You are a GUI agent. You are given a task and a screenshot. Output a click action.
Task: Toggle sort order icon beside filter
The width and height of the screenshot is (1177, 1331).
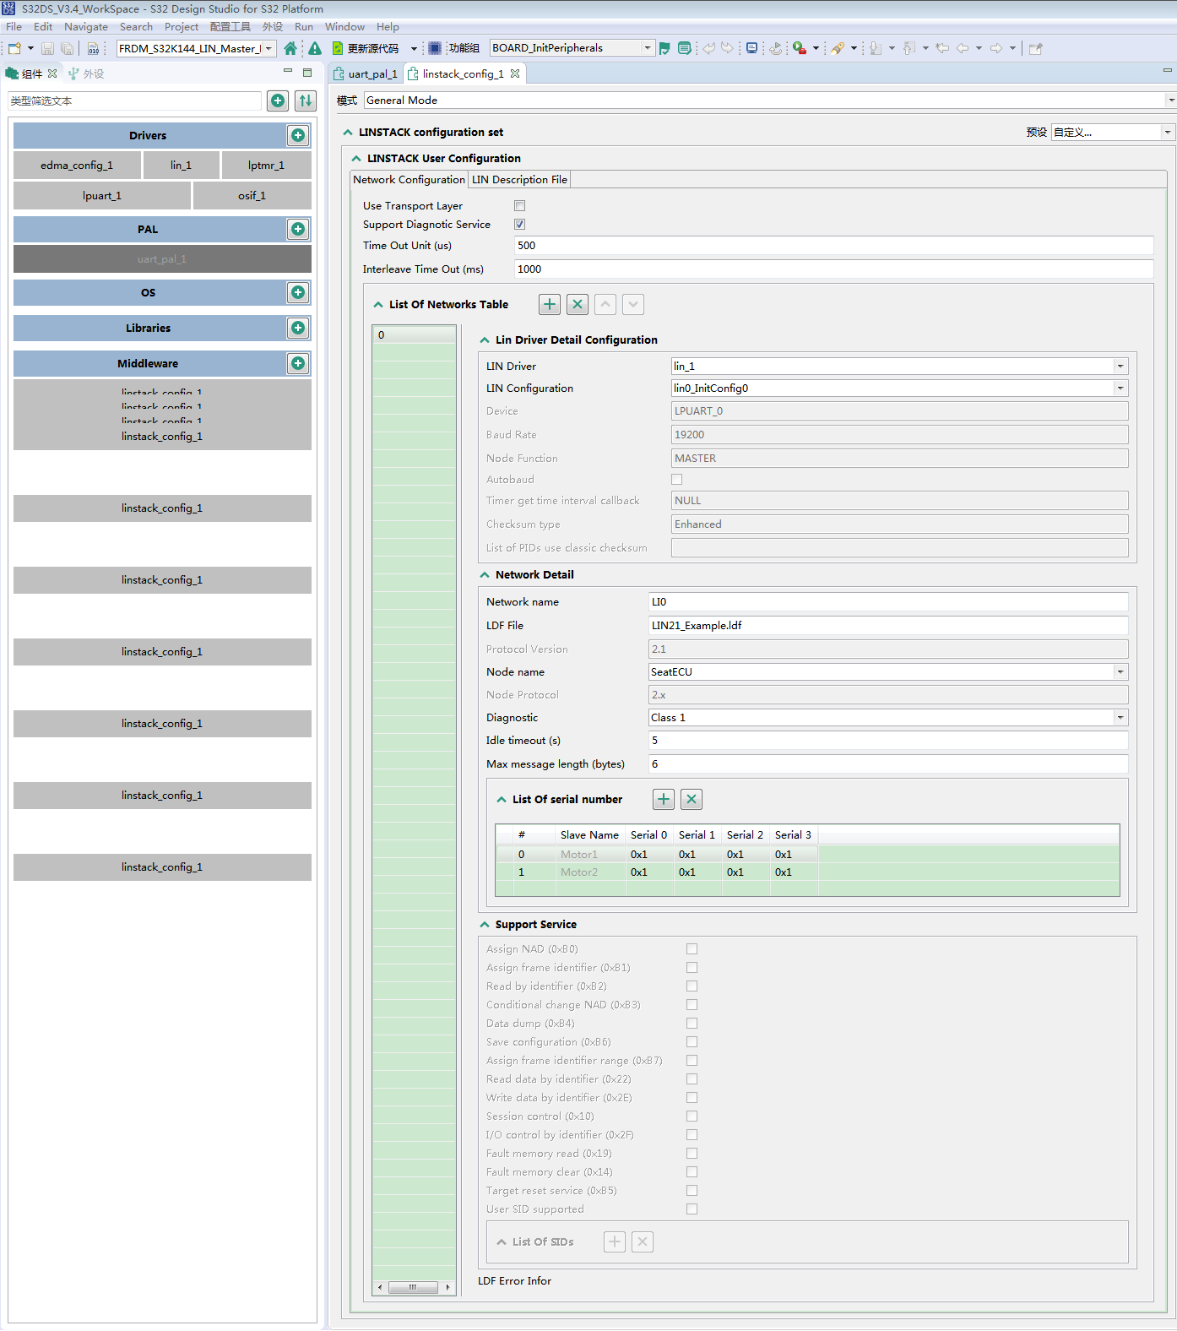[306, 101]
